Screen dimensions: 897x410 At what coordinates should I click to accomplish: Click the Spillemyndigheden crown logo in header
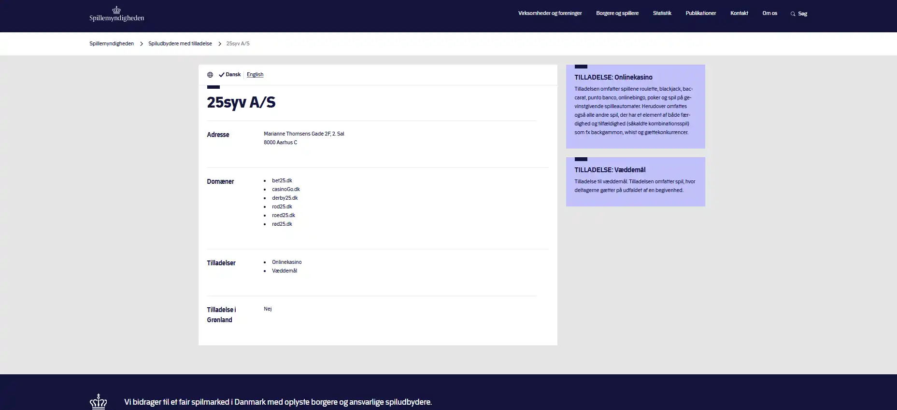[116, 14]
